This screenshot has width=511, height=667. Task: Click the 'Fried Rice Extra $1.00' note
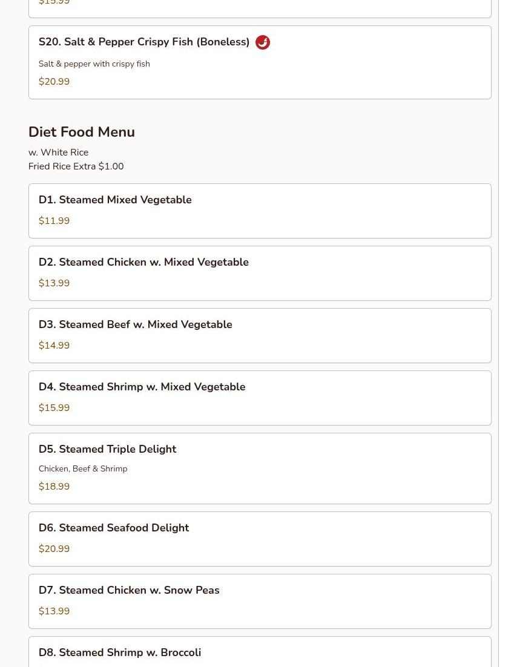(x=76, y=166)
